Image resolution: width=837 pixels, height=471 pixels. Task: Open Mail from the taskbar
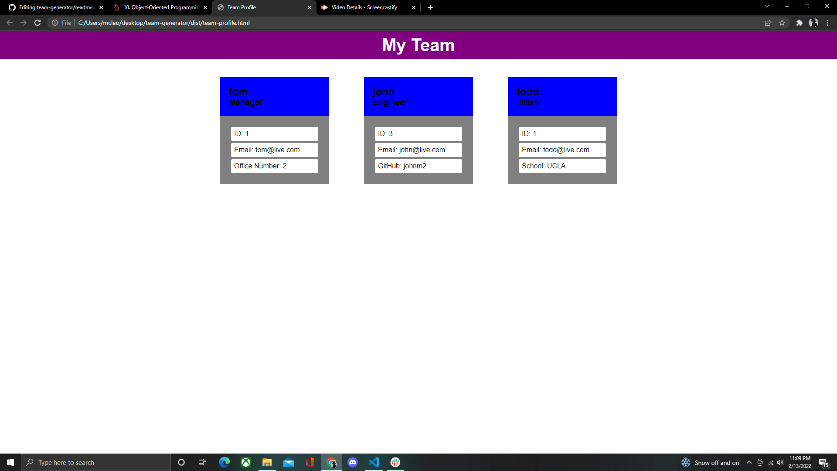click(289, 462)
